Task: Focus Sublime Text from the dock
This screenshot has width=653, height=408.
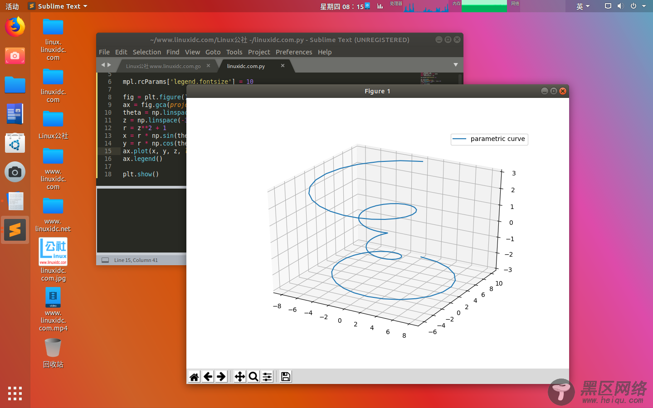Action: tap(15, 230)
